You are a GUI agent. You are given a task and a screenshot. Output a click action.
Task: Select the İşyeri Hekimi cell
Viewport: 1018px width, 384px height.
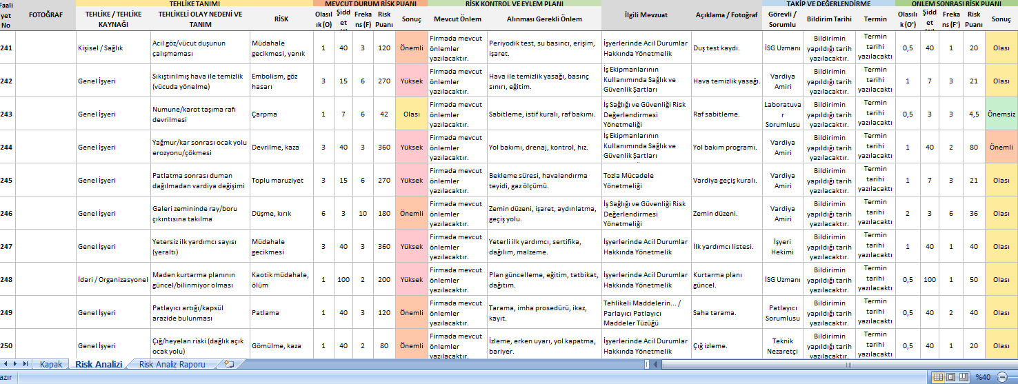pyautogui.click(x=783, y=247)
